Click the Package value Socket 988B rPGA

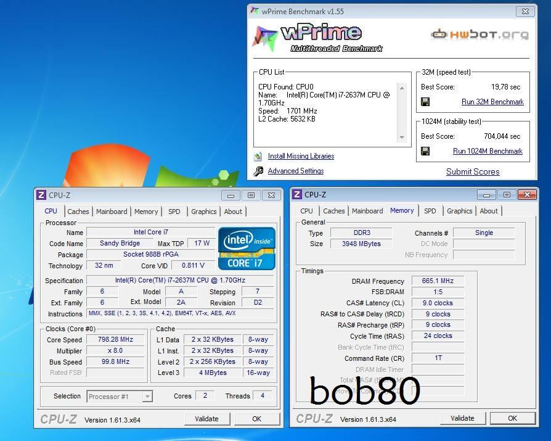[151, 254]
